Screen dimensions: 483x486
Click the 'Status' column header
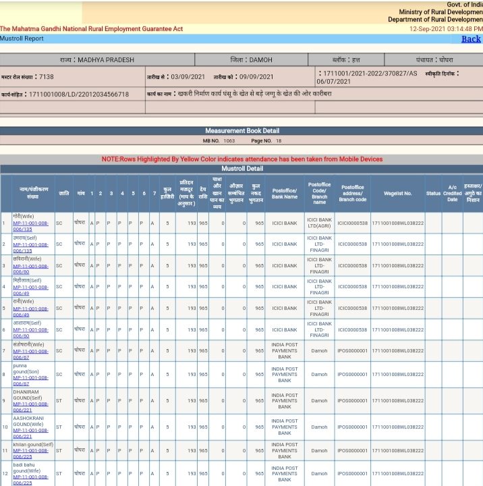tap(433, 193)
